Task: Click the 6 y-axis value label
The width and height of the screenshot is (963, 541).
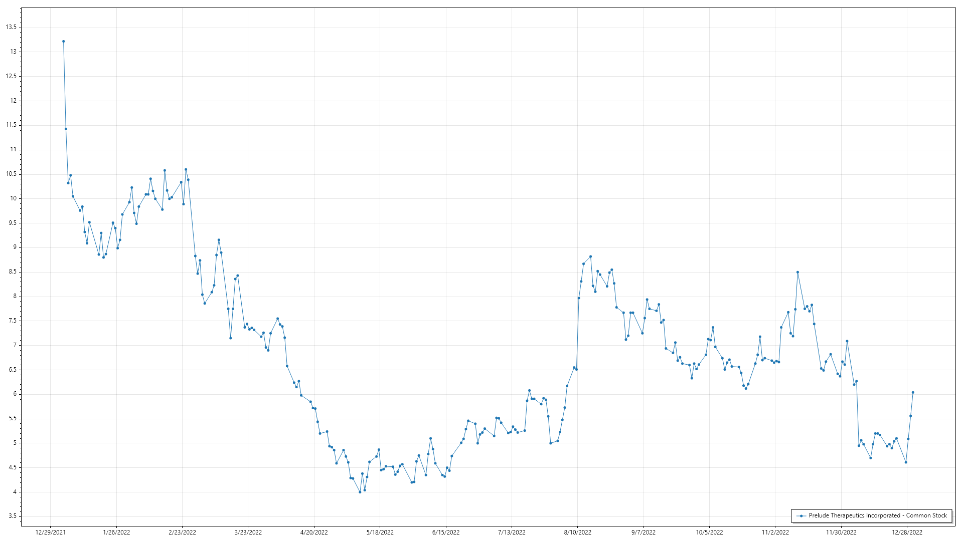Action: click(x=15, y=394)
